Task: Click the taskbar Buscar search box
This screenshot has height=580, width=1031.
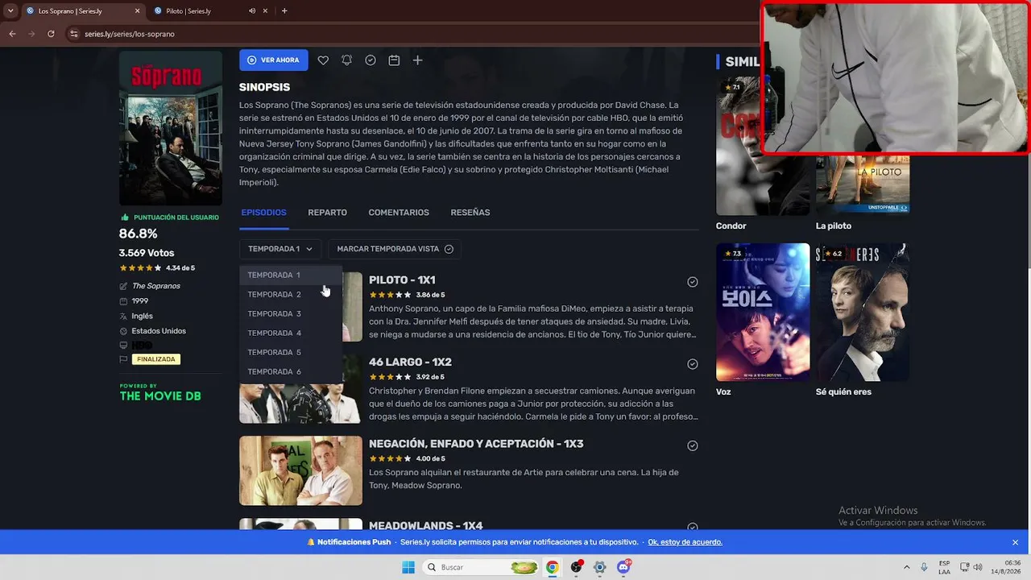Action: [481, 567]
